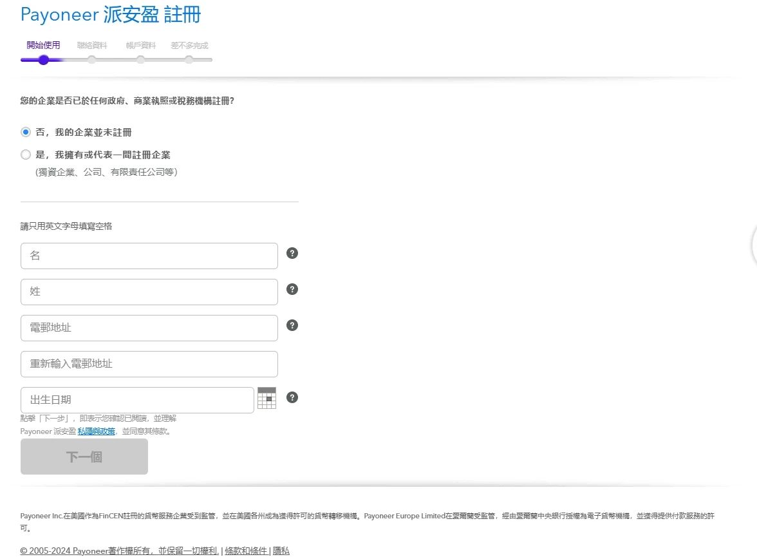757x557 pixels.
Task: Click the 聯絡資料 progress step circle
Action: (91, 60)
